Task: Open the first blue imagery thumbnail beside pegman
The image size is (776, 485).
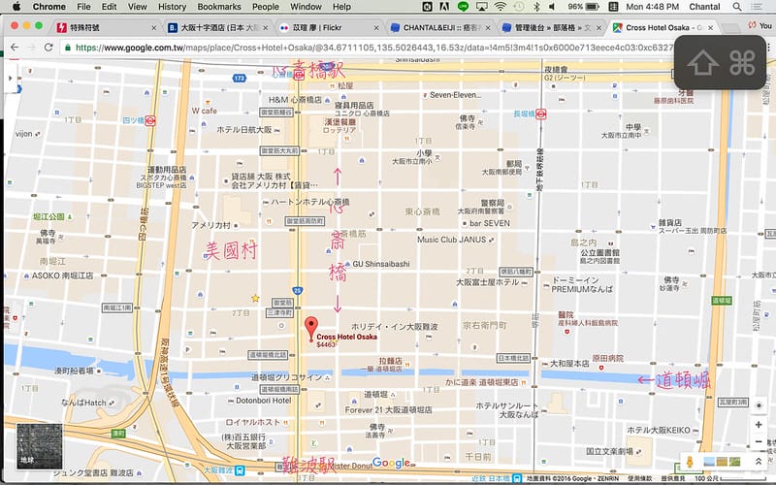Action: [709, 462]
